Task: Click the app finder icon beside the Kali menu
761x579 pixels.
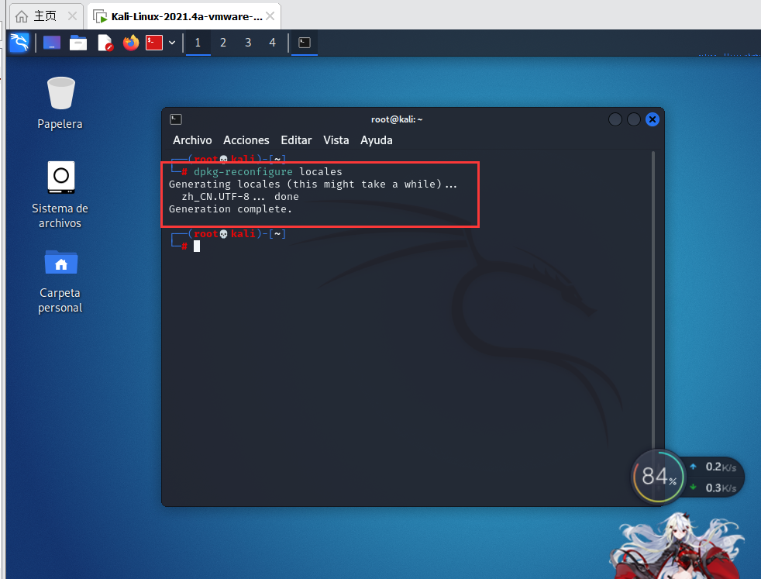Action: click(51, 43)
